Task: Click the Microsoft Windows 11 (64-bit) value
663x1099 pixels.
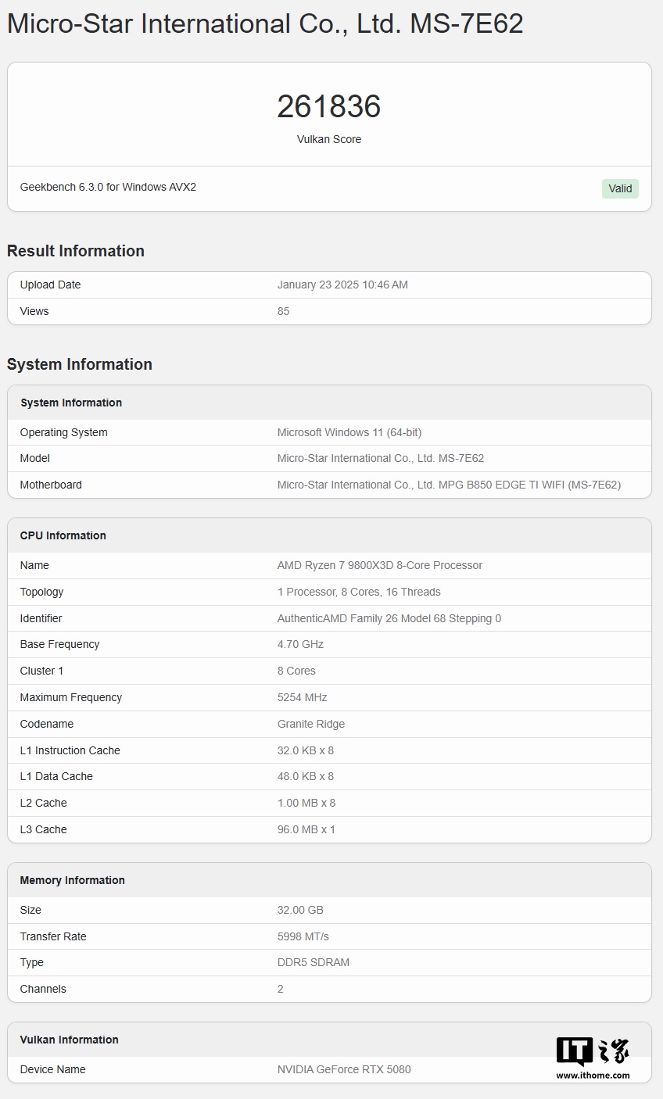Action: pos(349,432)
